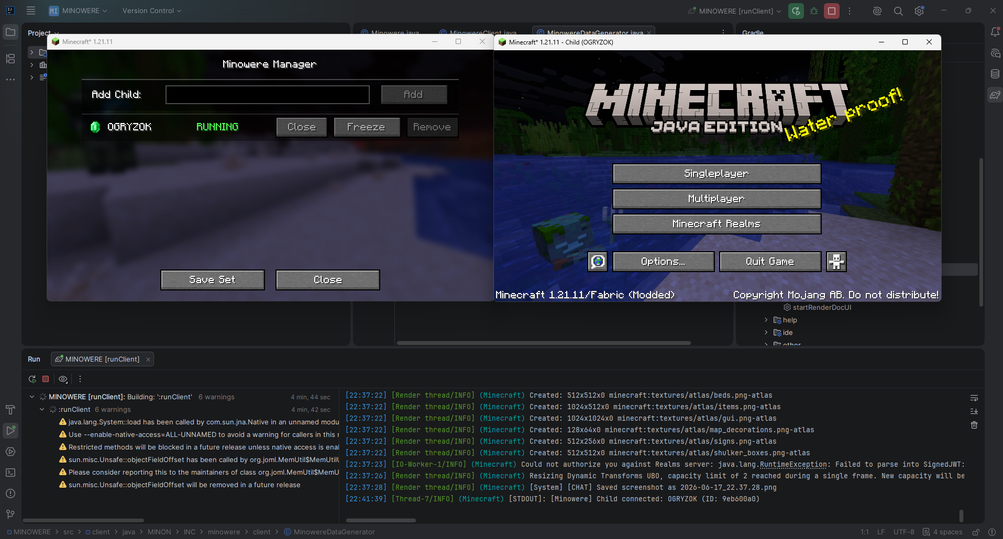1003x539 pixels.
Task: Toggle the read-only lock icon in status bar
Action: point(976,532)
